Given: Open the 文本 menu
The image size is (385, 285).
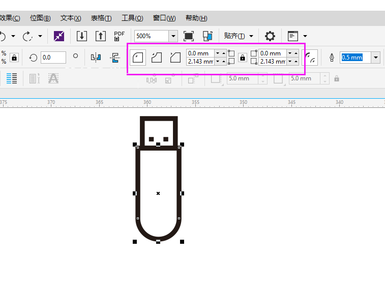Looking at the screenshot, I should [x=71, y=18].
